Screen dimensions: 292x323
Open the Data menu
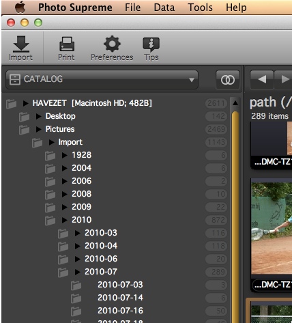(164, 8)
